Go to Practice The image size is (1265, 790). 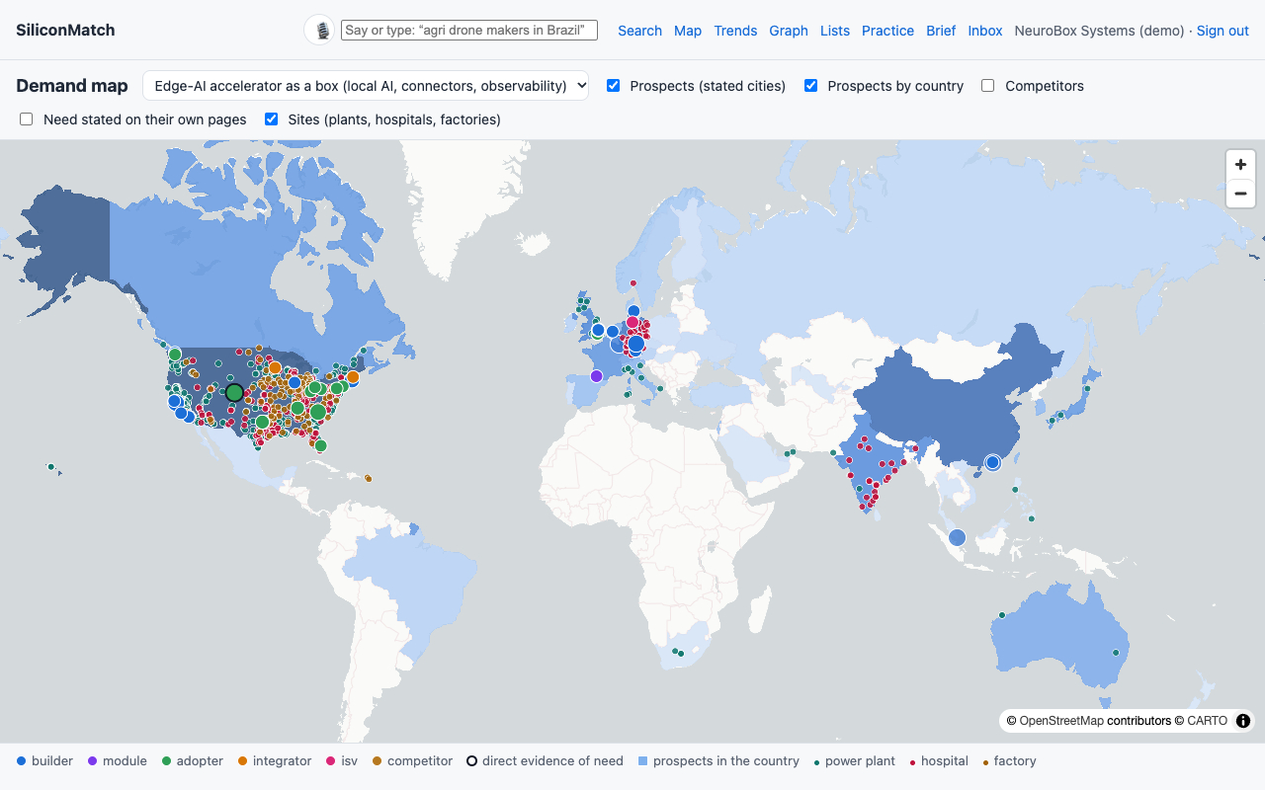coord(887,31)
